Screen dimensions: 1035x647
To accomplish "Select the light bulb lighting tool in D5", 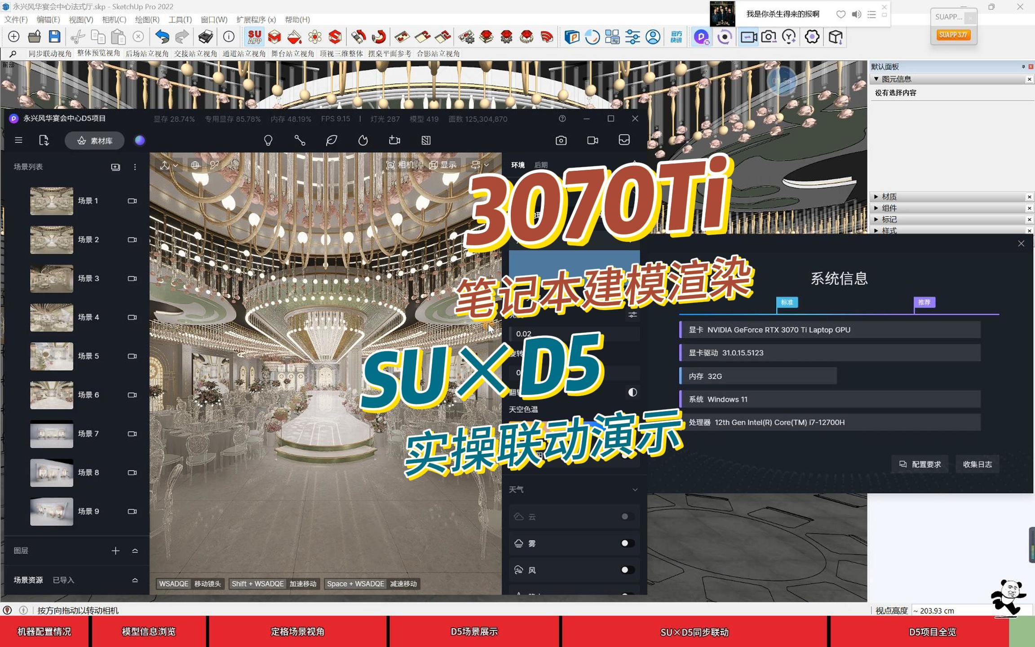I will pos(269,140).
